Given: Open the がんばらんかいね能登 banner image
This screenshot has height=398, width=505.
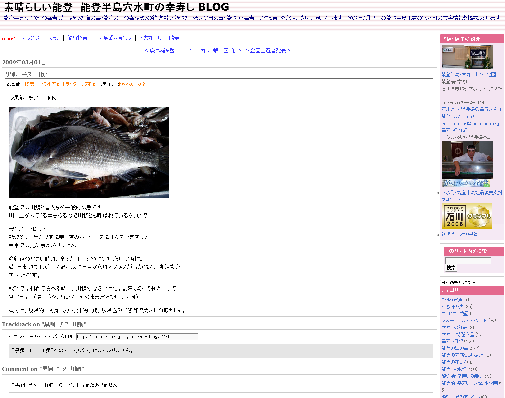Looking at the screenshot, I should (x=465, y=183).
